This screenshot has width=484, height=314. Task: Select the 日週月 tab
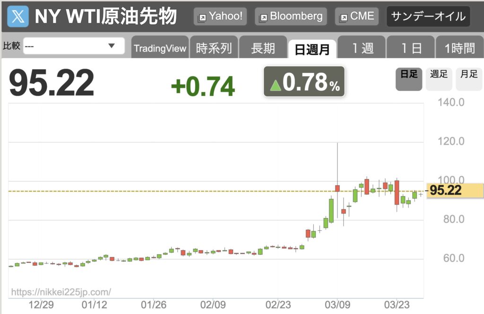[312, 49]
